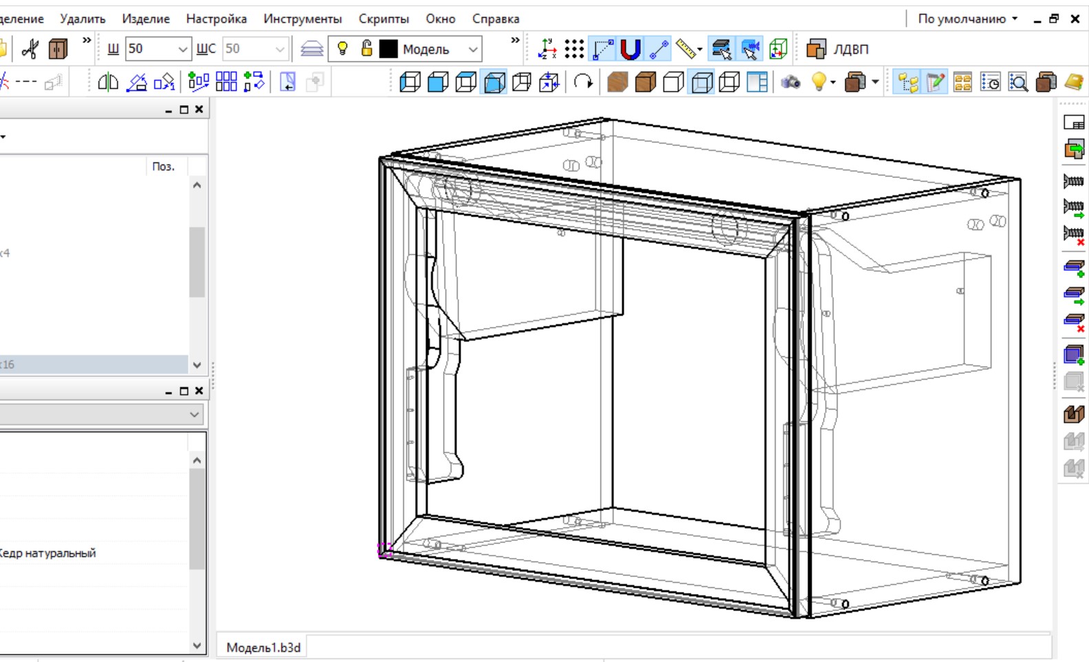Screen dimensions: 1089x662
Task: Click the camera snapshot icon
Action: [790, 82]
